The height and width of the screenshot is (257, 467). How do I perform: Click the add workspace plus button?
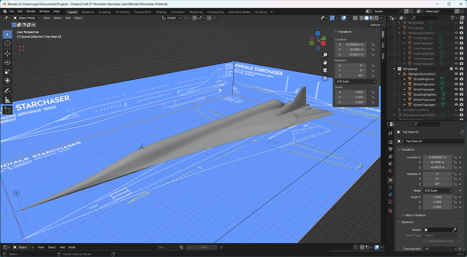tap(272, 12)
